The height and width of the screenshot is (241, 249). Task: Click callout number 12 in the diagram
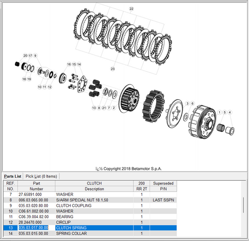(50, 87)
